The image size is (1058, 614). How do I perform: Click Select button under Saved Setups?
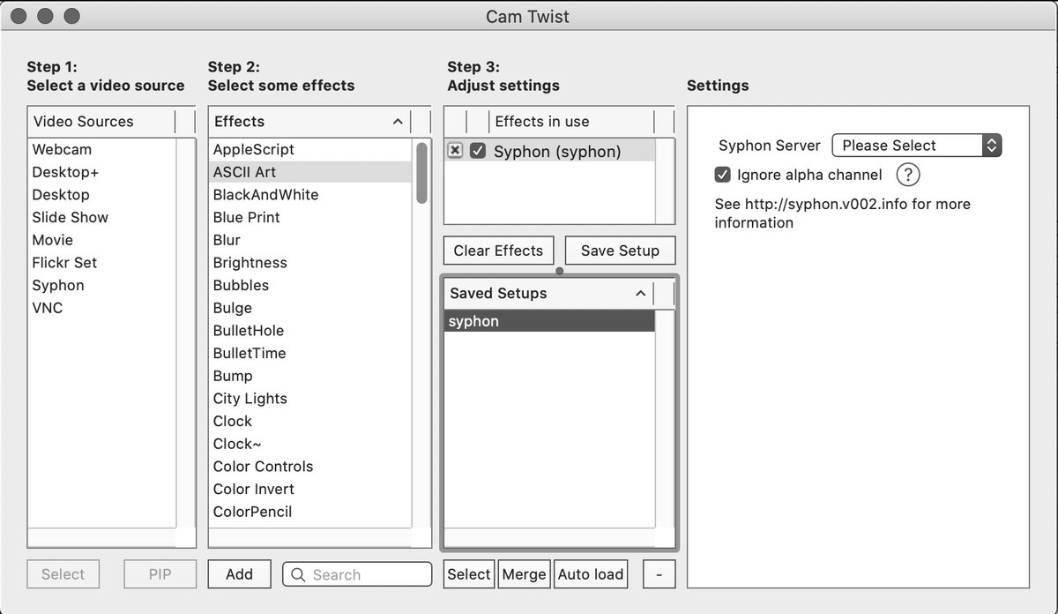pos(469,574)
